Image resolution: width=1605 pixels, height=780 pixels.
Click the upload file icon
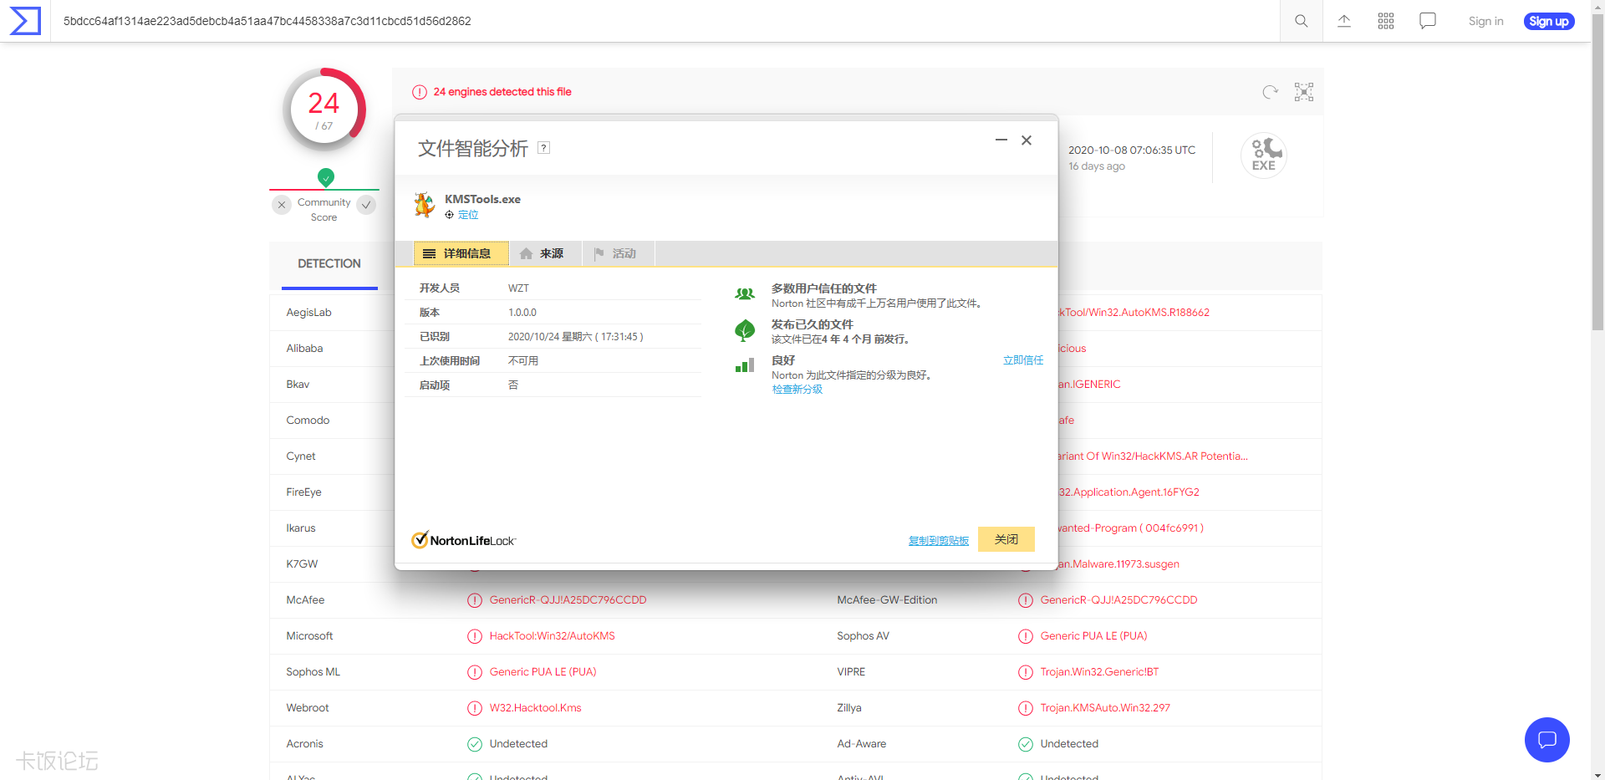(x=1343, y=21)
